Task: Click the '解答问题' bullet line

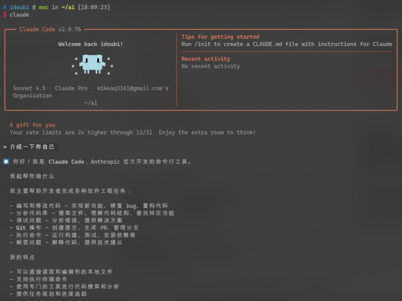Action: click(66, 242)
